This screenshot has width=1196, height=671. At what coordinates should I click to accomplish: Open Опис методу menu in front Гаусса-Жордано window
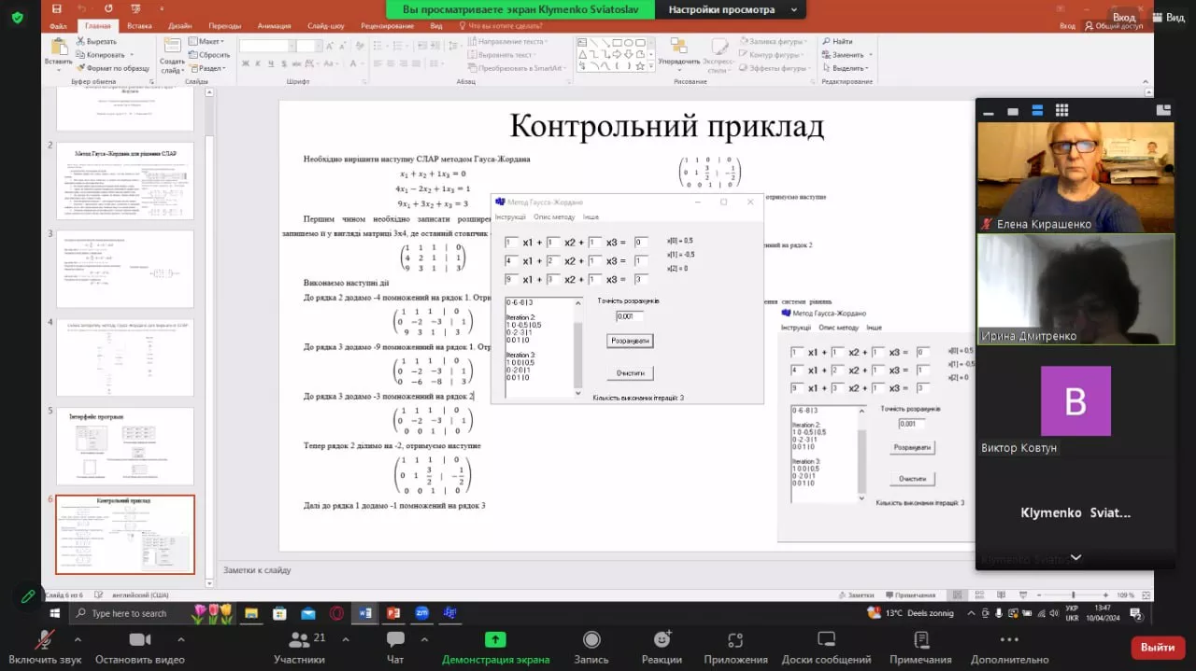[554, 217]
